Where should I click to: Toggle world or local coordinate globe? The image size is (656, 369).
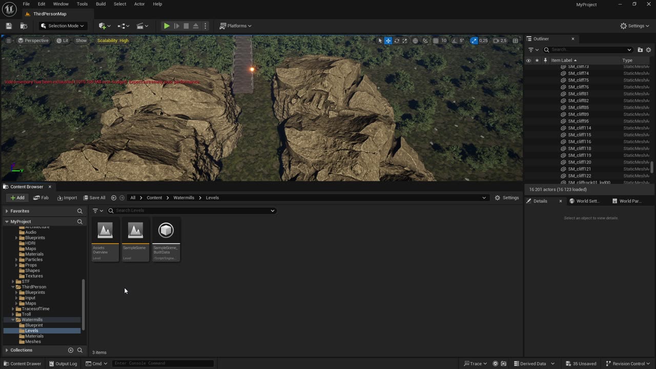(415, 40)
